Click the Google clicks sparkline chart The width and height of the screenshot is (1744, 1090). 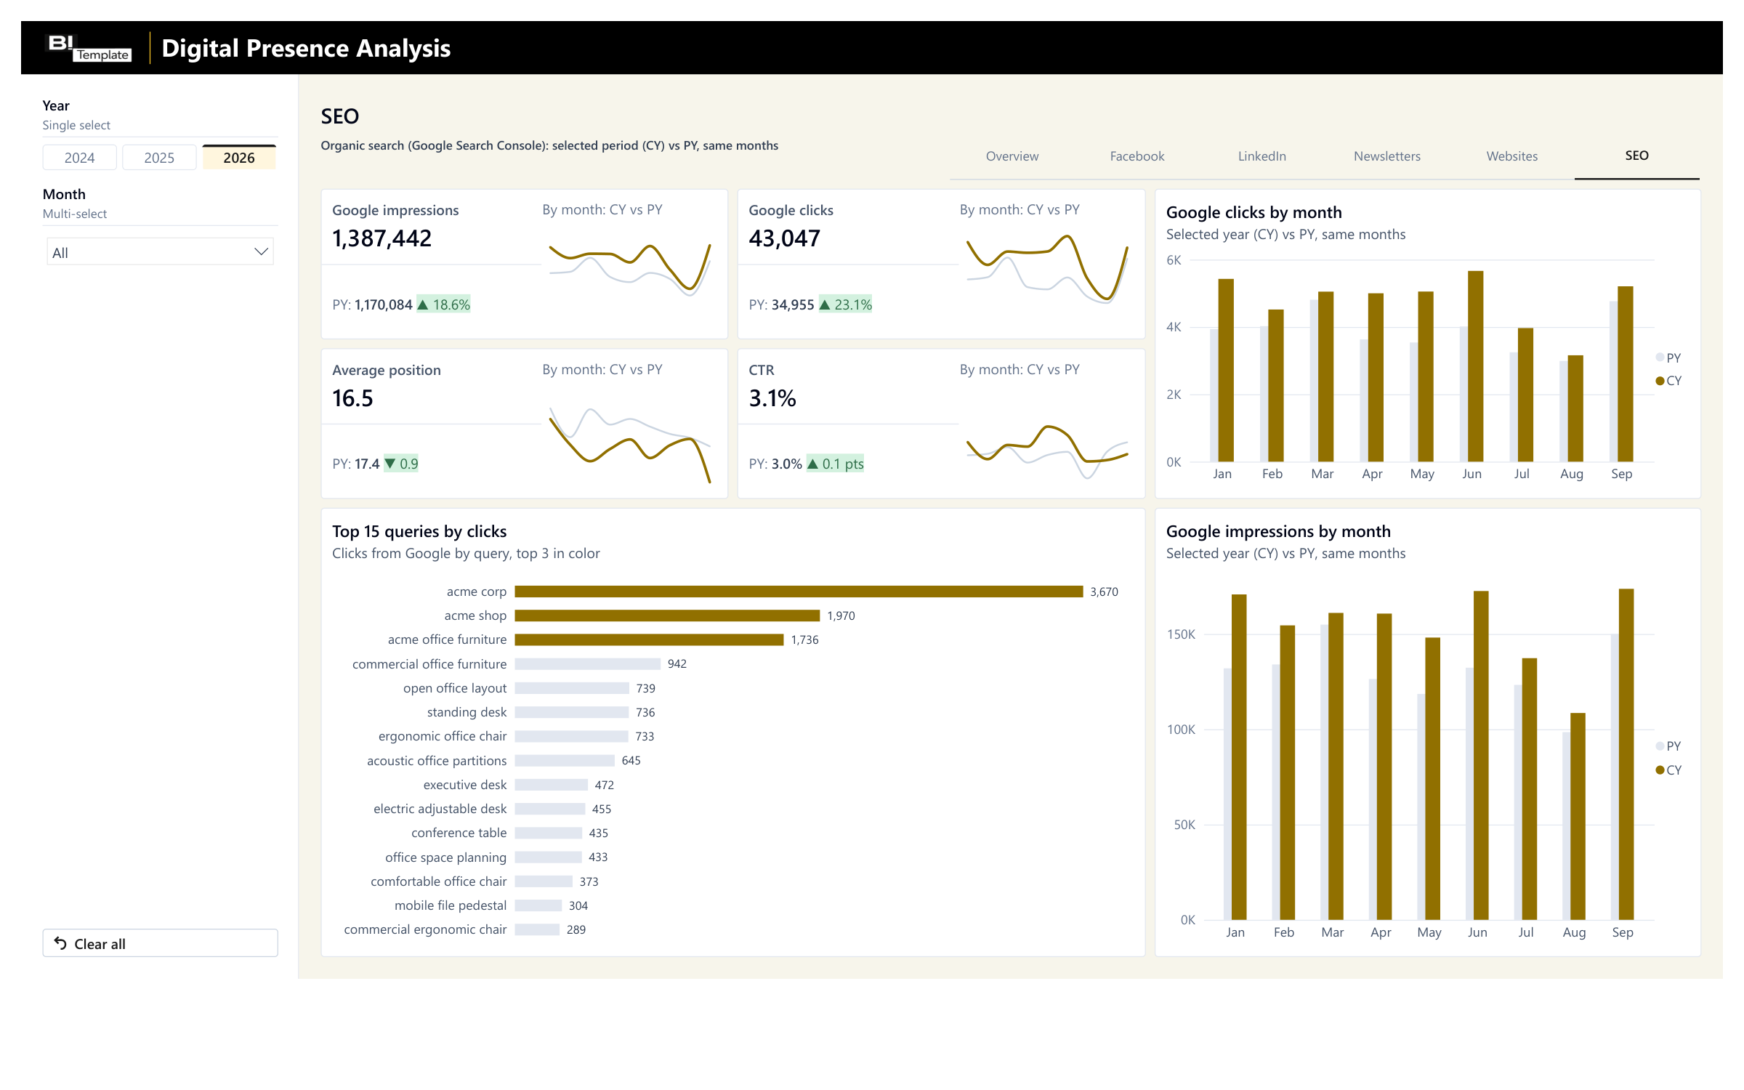point(1047,267)
